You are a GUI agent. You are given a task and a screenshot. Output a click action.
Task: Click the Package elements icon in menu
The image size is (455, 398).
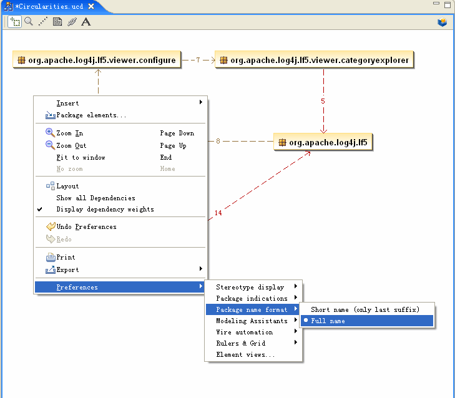(50, 115)
